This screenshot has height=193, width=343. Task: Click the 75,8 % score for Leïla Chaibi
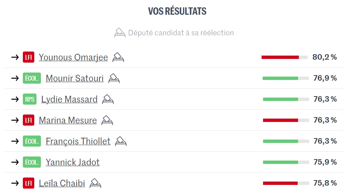325,183
